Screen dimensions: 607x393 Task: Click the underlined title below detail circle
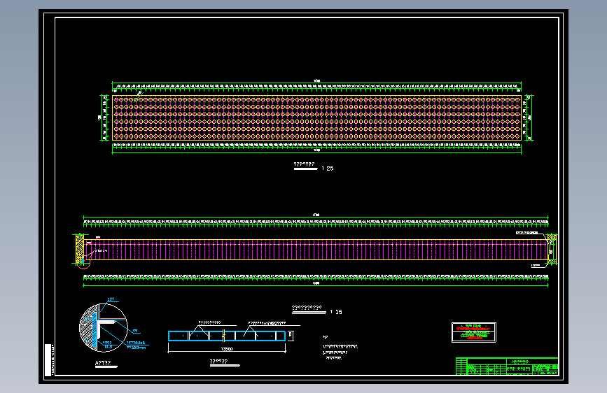[x=104, y=363]
